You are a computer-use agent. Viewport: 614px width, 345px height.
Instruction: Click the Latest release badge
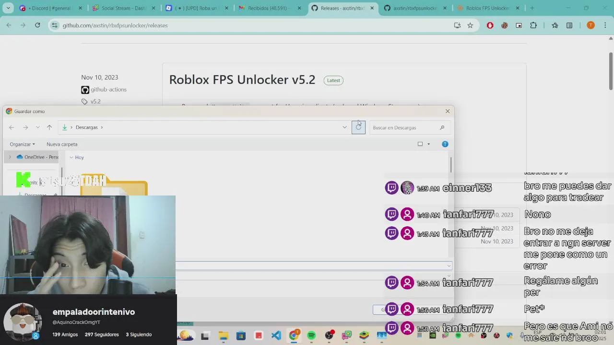tap(333, 80)
